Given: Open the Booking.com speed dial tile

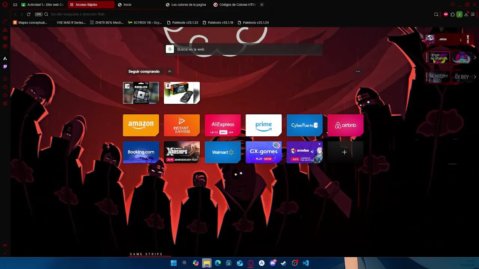Looking at the screenshot, I should click(141, 152).
